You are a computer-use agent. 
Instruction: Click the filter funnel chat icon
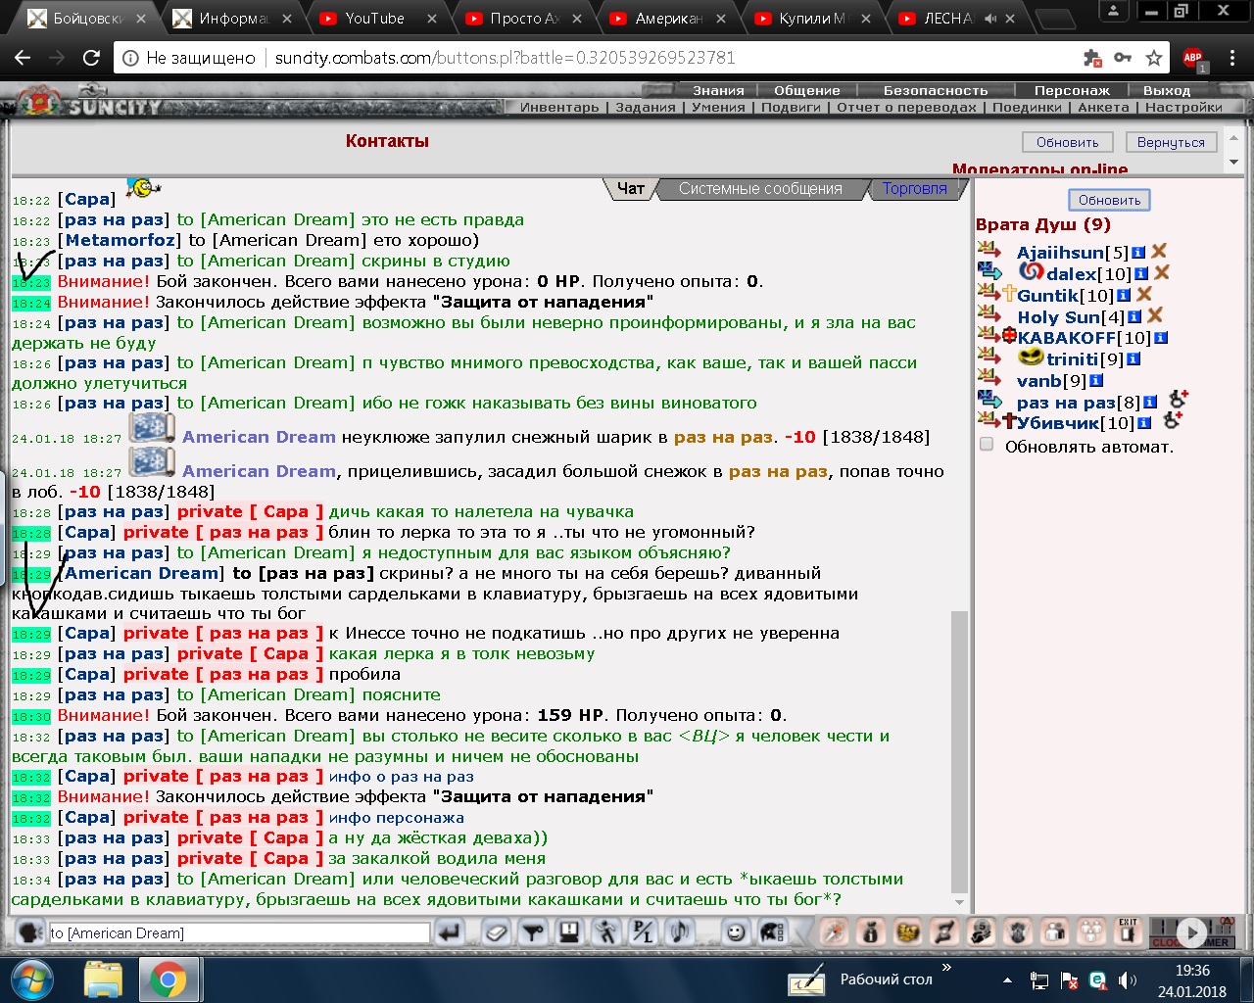click(x=533, y=932)
